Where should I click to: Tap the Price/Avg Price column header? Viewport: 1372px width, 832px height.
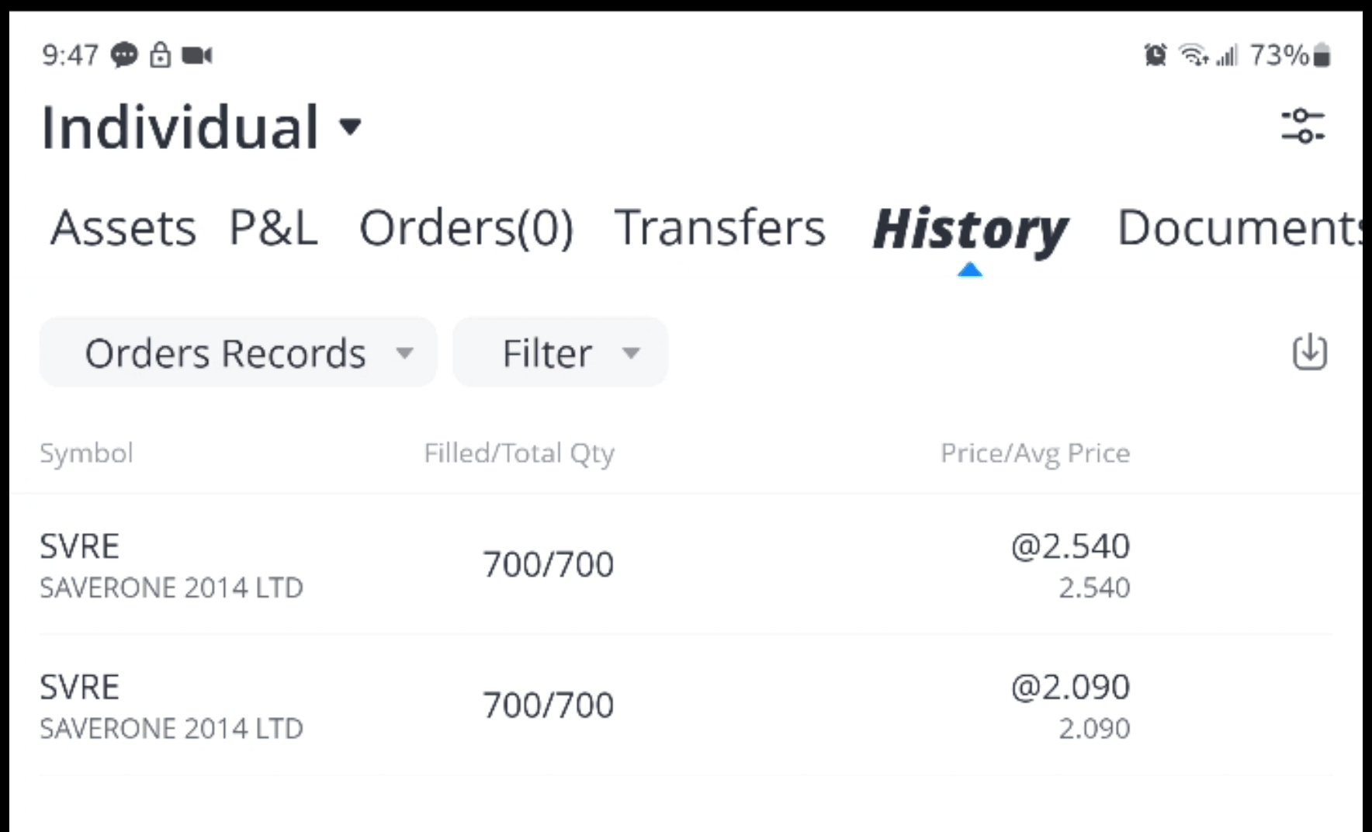[x=1034, y=453]
